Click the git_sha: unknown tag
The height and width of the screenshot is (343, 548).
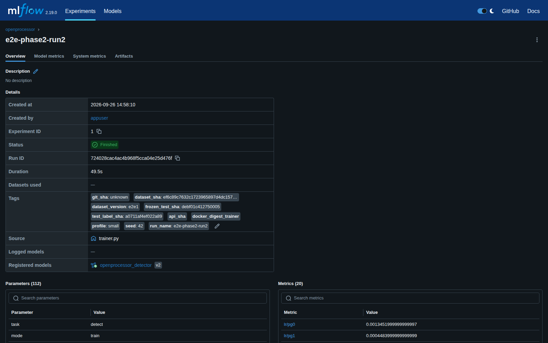[x=110, y=197]
